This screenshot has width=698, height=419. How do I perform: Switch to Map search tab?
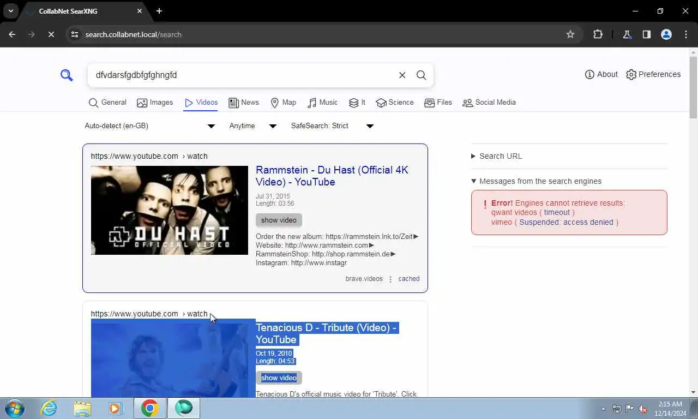coord(284,103)
